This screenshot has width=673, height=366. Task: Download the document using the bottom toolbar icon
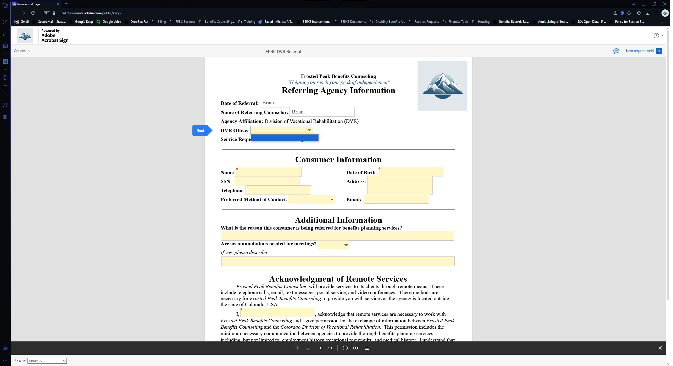[367, 348]
